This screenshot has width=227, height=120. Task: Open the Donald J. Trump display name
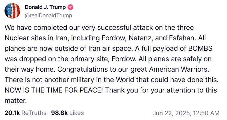point(45,7)
